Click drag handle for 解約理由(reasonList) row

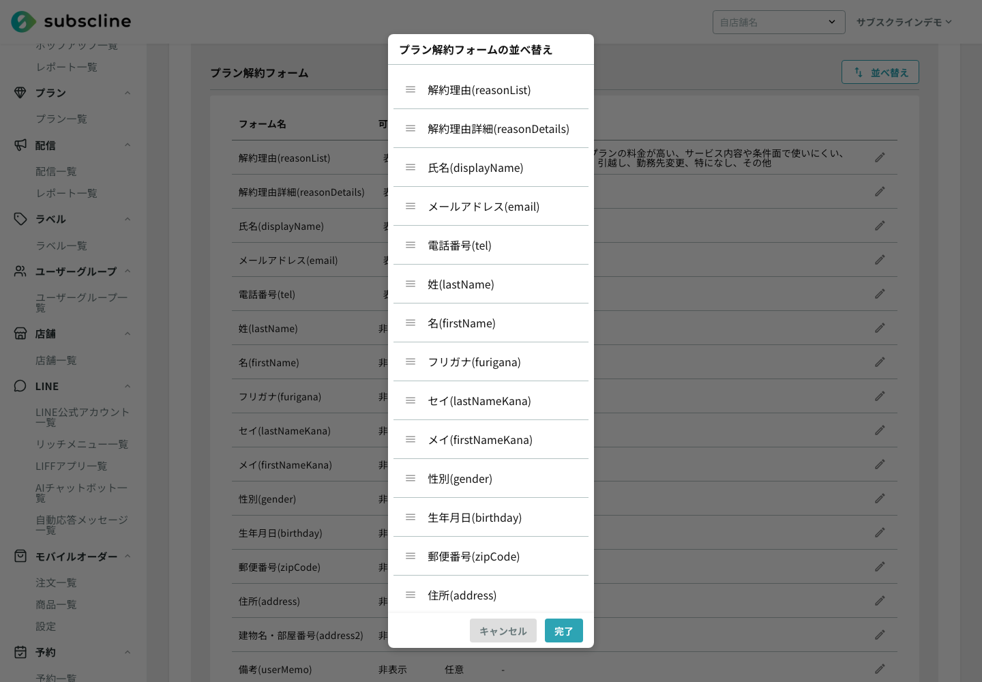pos(411,89)
